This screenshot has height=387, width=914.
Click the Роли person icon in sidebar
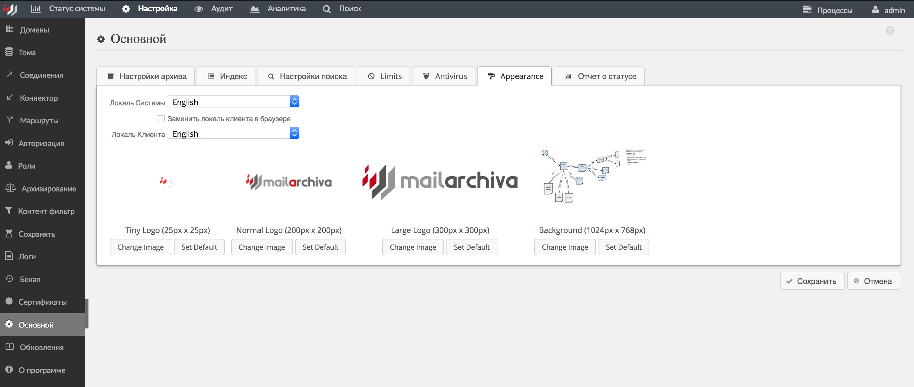click(x=9, y=165)
